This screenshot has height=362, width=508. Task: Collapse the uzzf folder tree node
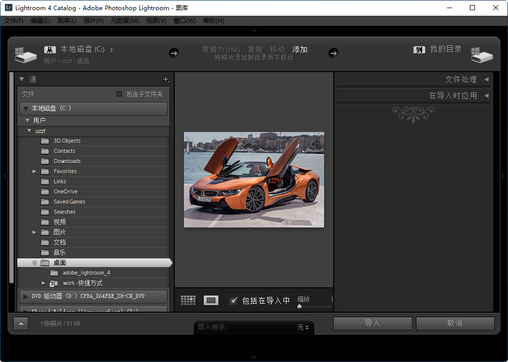tap(29, 131)
